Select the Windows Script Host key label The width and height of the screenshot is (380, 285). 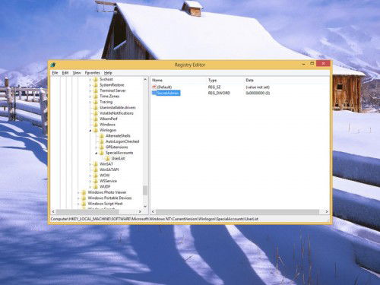pyautogui.click(x=105, y=204)
